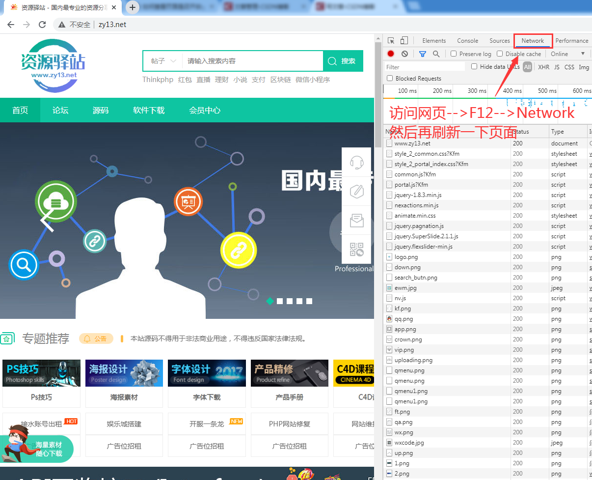This screenshot has width=592, height=480.
Task: Switch to the Elements tab
Action: coord(434,41)
